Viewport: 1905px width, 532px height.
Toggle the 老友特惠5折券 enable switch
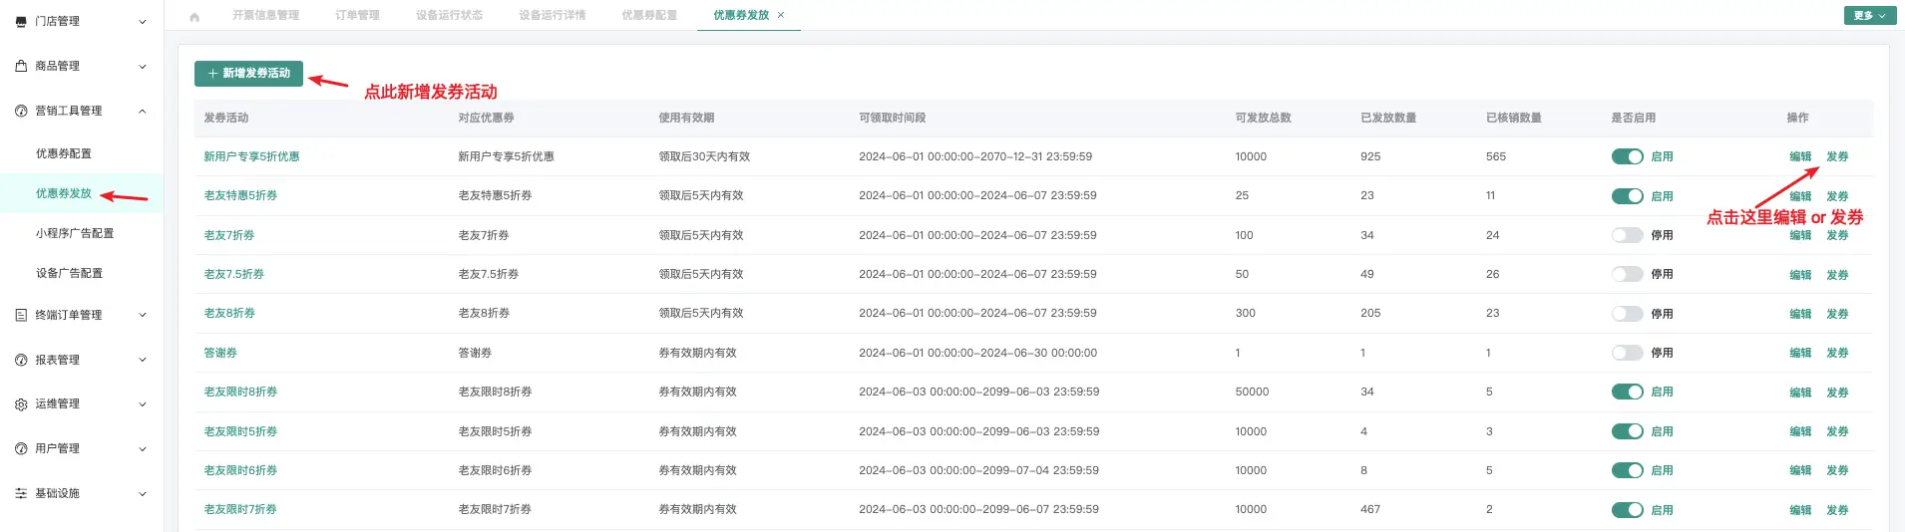point(1627,196)
